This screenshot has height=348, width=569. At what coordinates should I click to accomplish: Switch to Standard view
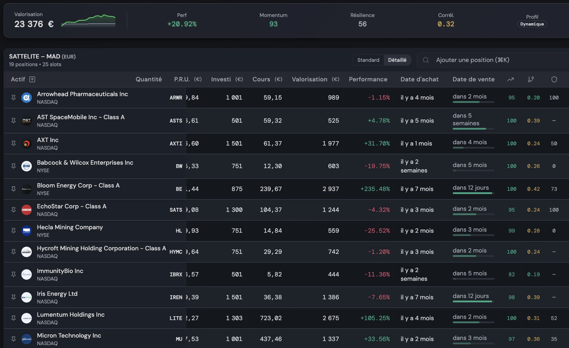pyautogui.click(x=368, y=60)
